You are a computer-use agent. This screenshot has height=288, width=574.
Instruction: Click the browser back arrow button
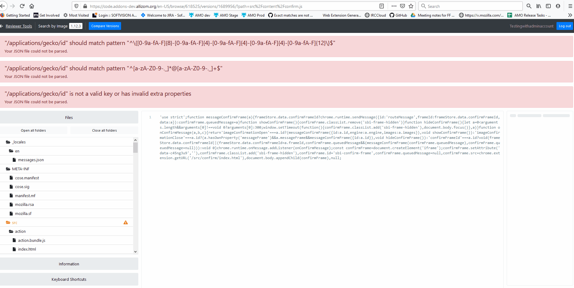(x=3, y=6)
